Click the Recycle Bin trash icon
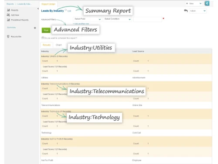218x164 pixels. [x=8, y=36]
